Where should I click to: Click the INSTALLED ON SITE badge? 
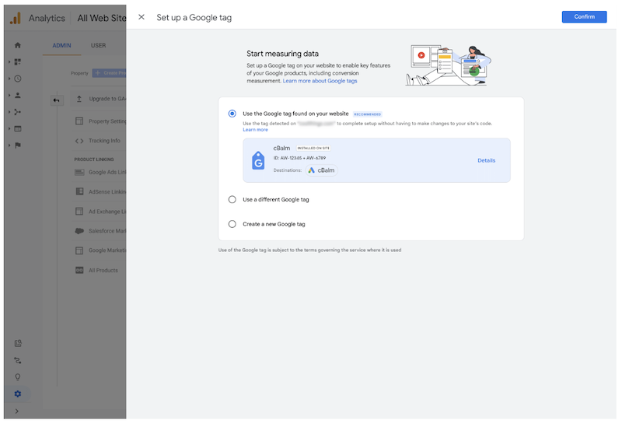click(313, 148)
